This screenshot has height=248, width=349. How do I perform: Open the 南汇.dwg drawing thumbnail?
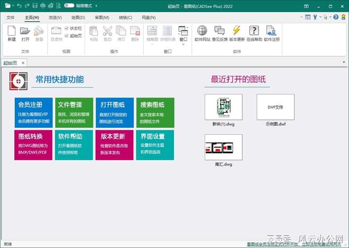point(223,147)
